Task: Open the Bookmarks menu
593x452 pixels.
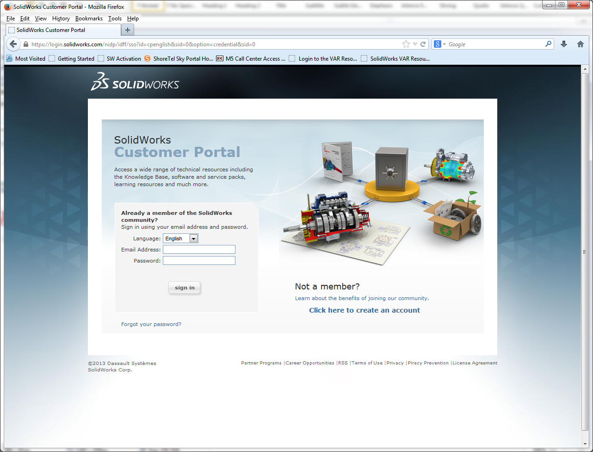Action: click(x=89, y=19)
